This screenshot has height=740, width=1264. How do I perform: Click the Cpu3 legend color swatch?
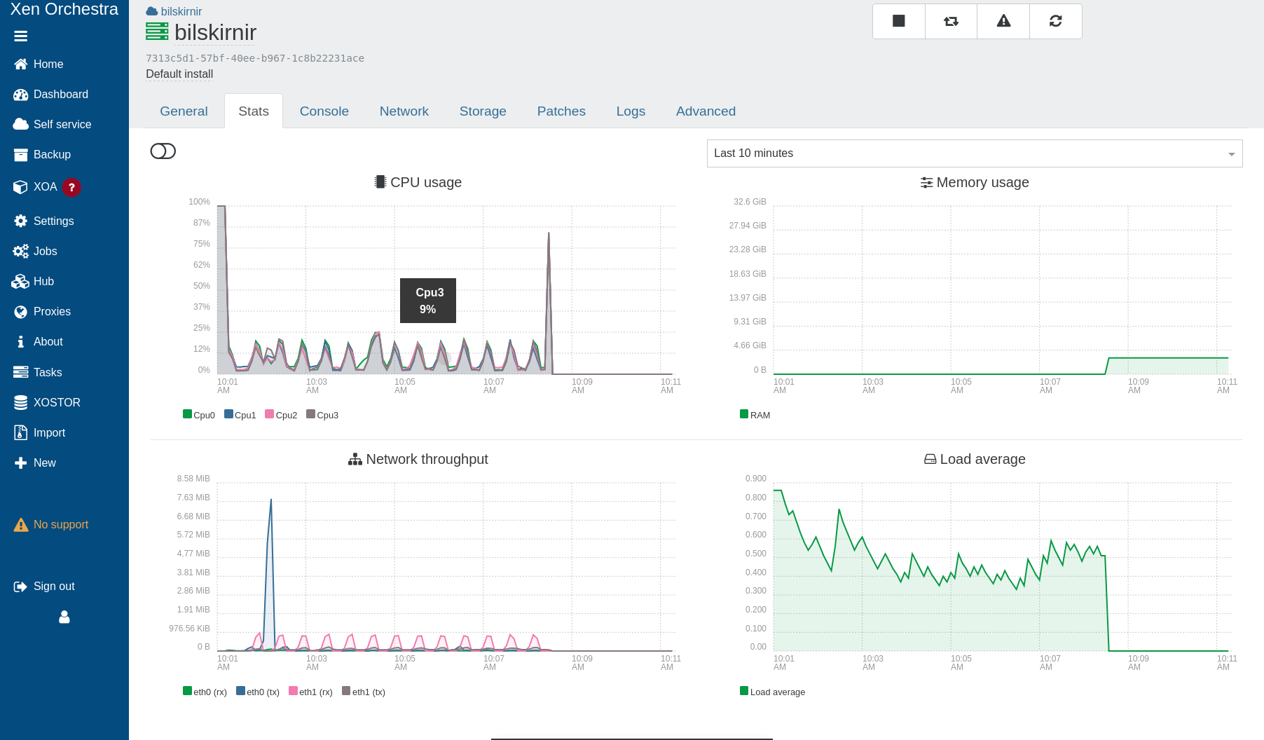(310, 414)
